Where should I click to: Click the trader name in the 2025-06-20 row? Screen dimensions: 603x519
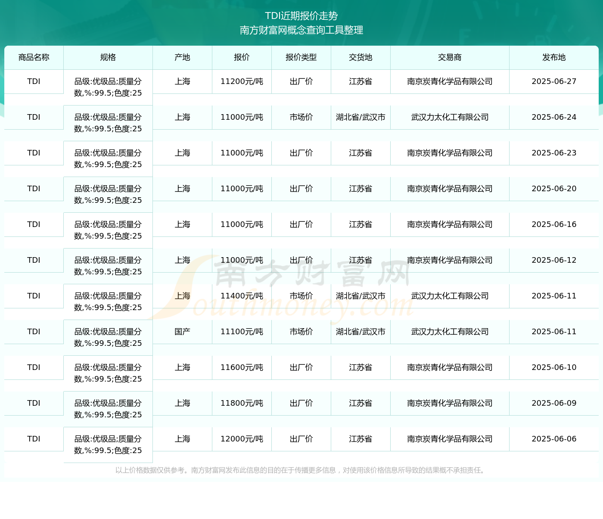click(x=450, y=189)
